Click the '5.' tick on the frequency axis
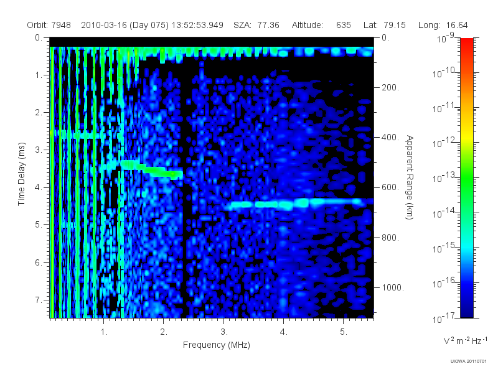The width and height of the screenshot is (498, 374). point(344,332)
